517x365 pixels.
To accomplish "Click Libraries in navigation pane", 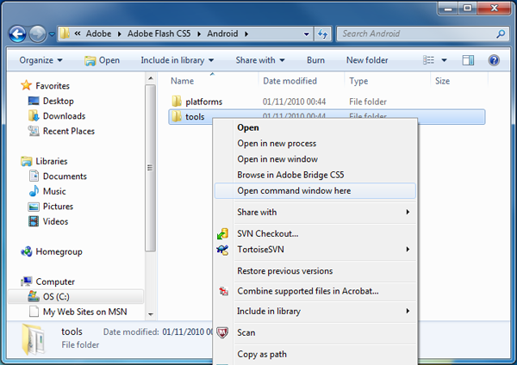I will (44, 161).
